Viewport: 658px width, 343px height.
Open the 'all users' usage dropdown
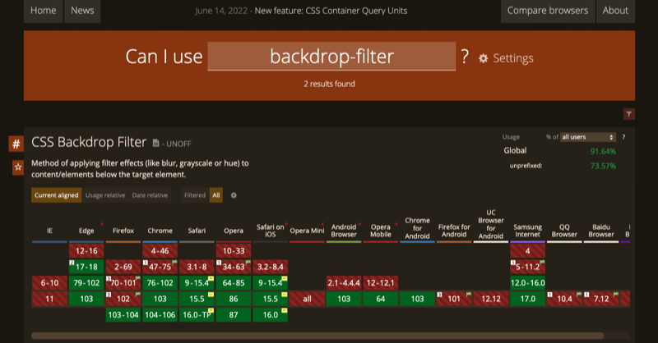tap(587, 136)
